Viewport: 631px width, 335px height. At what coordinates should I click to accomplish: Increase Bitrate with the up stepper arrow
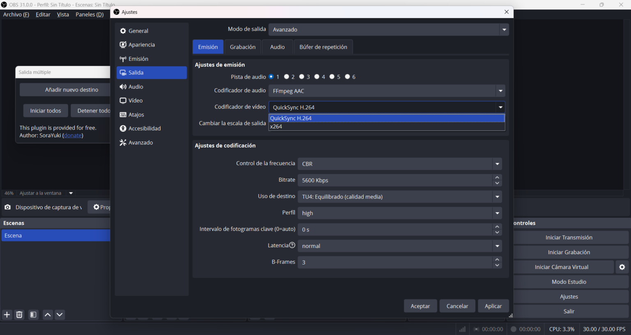(x=497, y=178)
